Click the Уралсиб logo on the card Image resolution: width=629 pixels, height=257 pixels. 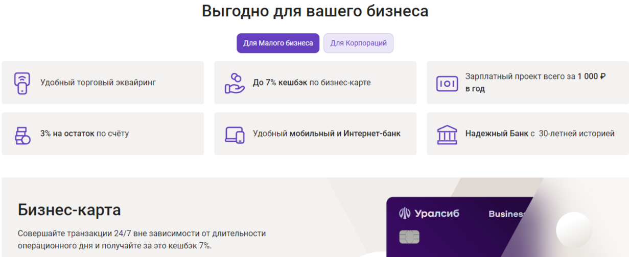coord(429,213)
